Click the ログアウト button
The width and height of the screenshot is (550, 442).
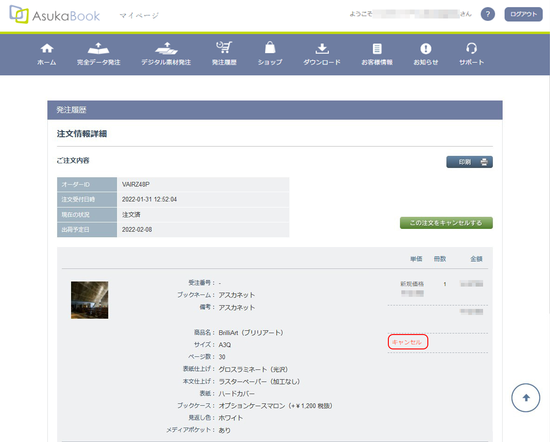coord(523,14)
